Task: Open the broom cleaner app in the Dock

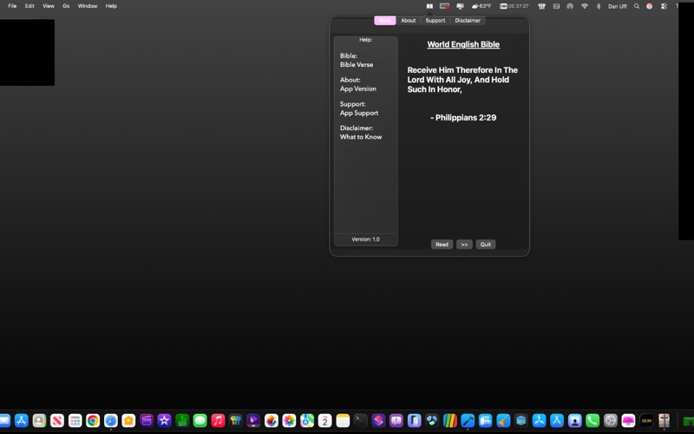Action: [x=503, y=420]
